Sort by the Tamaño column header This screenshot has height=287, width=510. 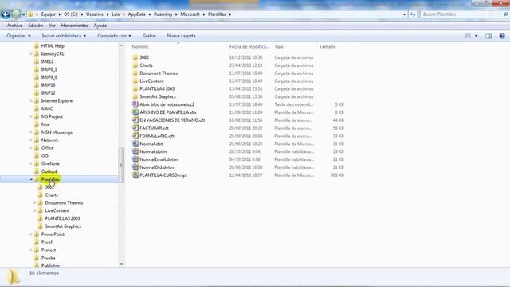pyautogui.click(x=328, y=47)
